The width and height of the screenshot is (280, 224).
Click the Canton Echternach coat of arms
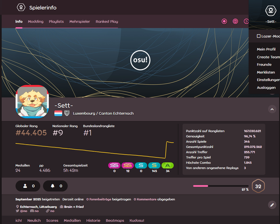[67, 113]
